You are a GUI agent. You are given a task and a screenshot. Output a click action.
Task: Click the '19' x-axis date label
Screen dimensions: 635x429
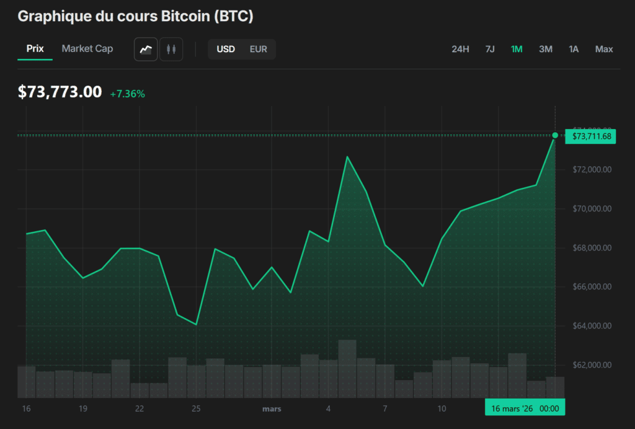tap(83, 409)
